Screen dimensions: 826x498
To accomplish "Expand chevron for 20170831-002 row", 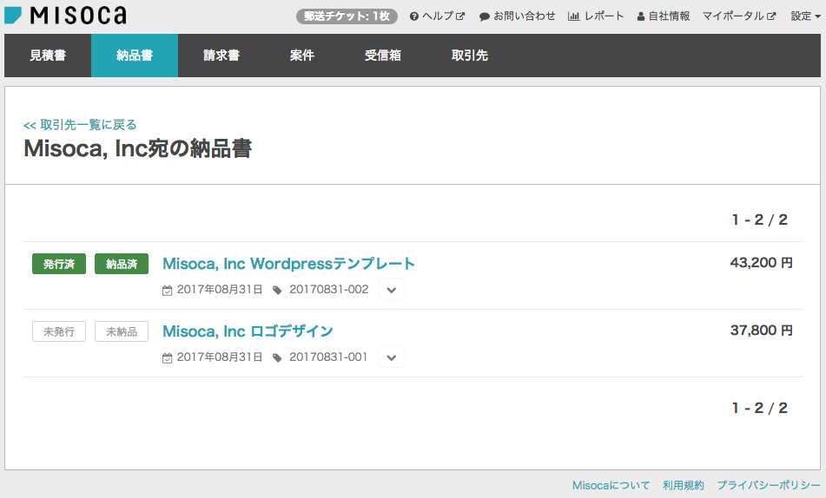I will coord(392,290).
